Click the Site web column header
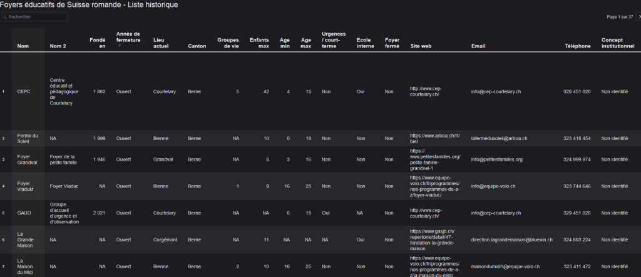The image size is (641, 277). tap(421, 46)
